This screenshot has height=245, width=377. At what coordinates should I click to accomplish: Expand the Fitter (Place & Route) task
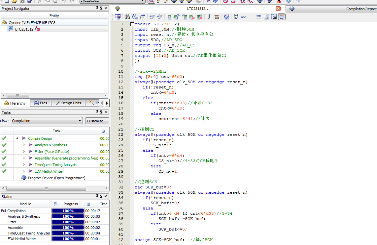(24, 152)
